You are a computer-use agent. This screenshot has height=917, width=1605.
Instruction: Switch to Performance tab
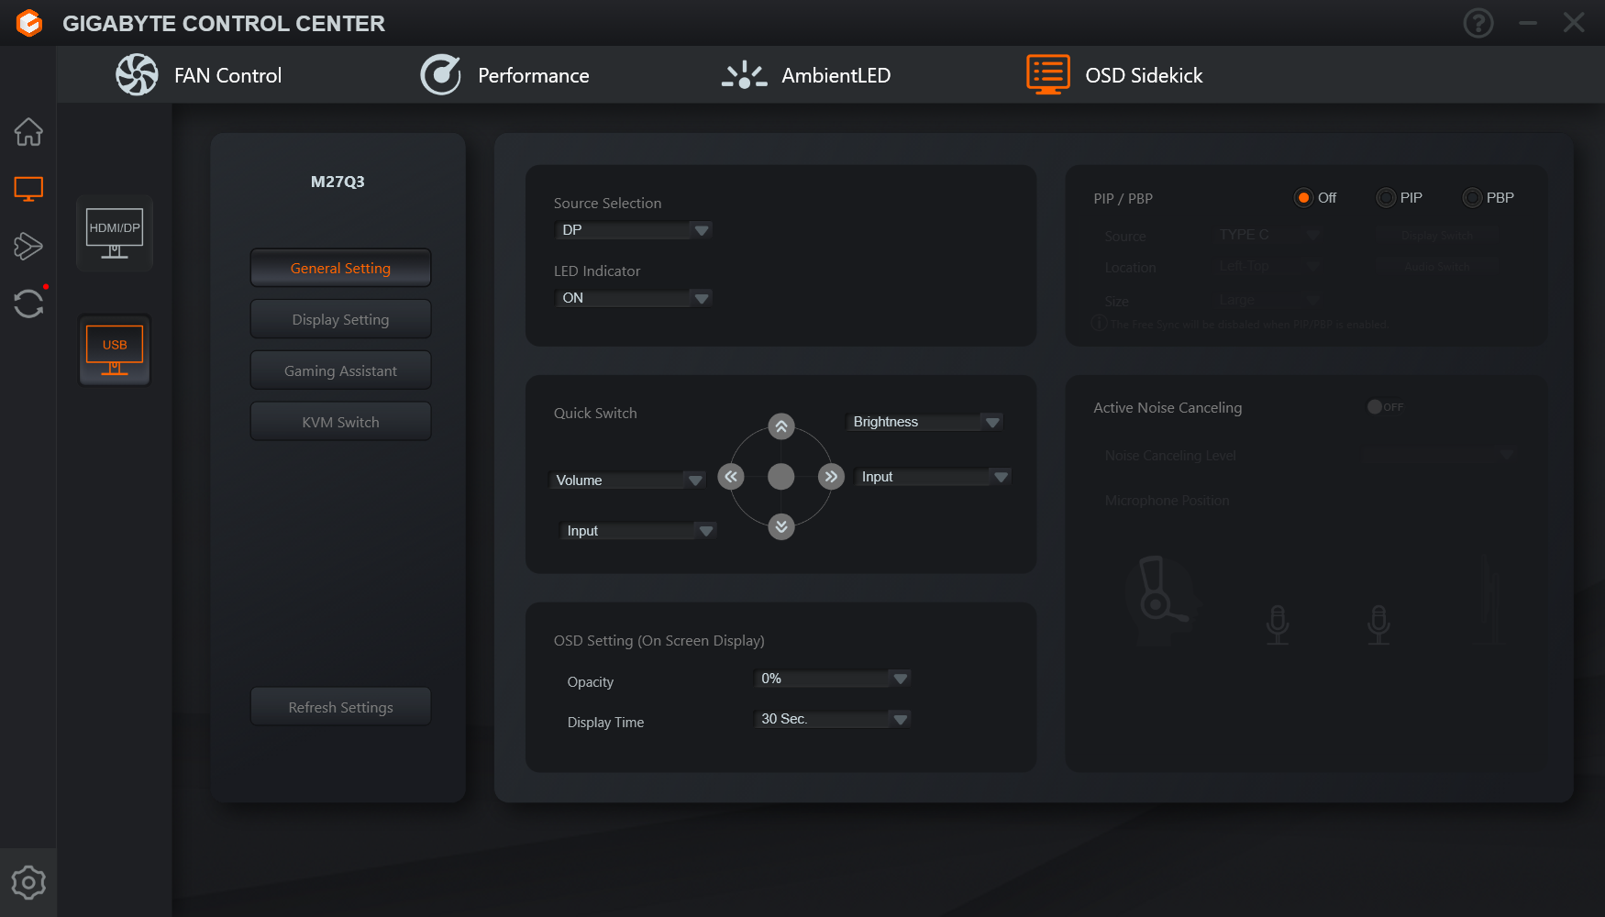coord(504,75)
